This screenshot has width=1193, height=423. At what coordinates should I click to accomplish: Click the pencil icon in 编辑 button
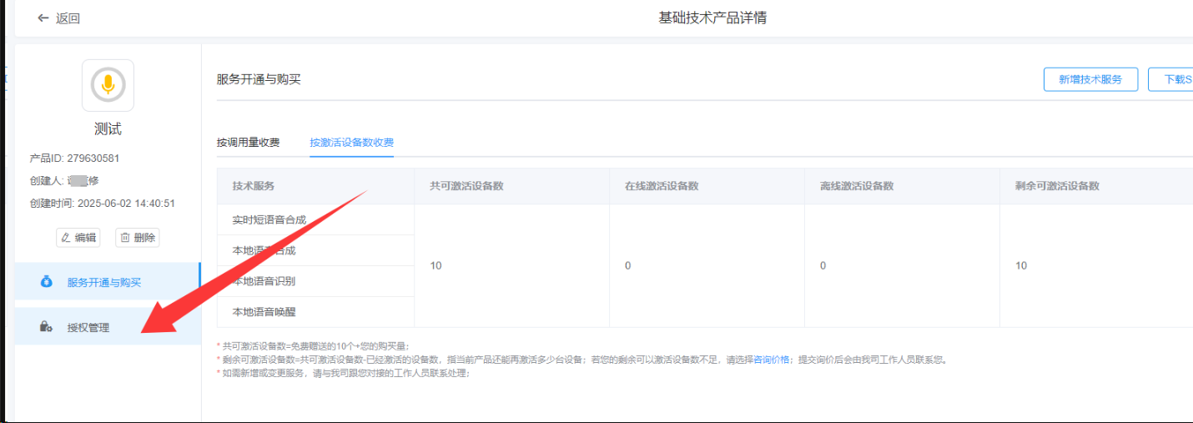66,238
